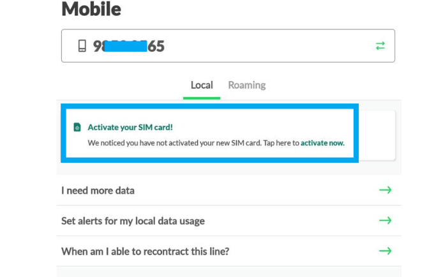This screenshot has height=277, width=434.
Task: Click arrow next to I need more data
Action: coord(385,190)
